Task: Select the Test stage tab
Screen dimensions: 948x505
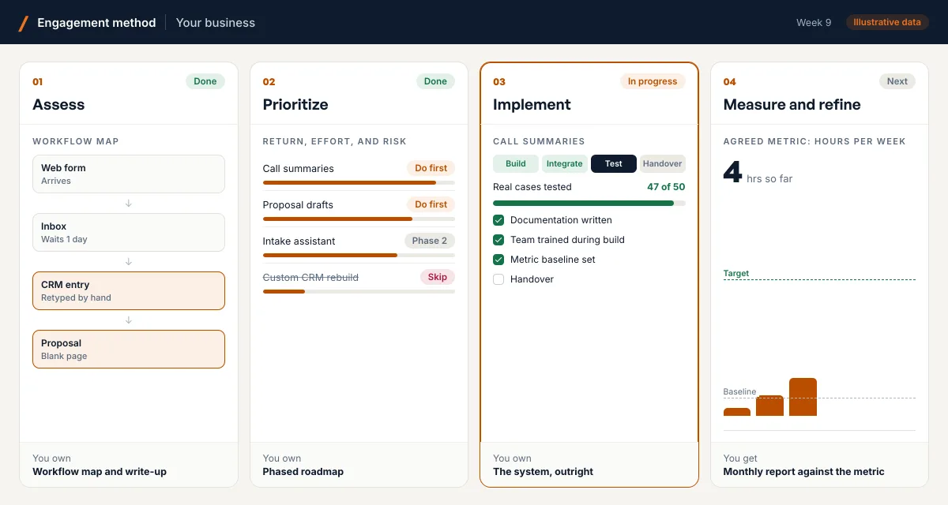Action: coord(614,164)
